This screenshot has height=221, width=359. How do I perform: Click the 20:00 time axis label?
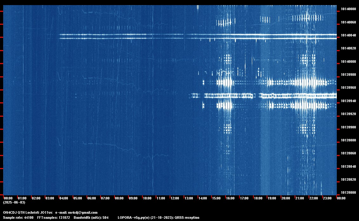285,198
